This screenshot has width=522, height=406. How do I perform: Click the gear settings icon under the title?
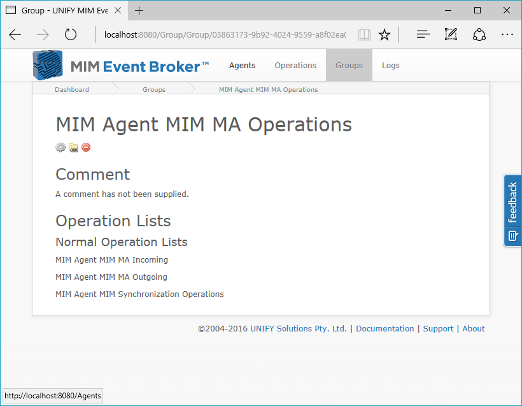pos(60,147)
